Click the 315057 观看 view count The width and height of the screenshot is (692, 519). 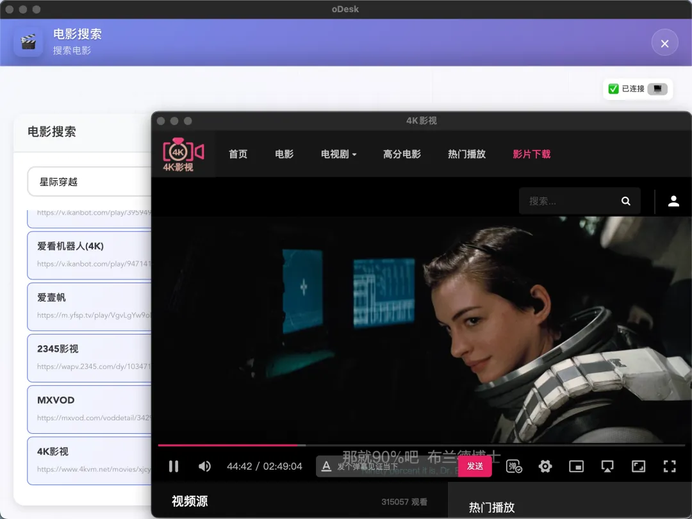pyautogui.click(x=404, y=502)
